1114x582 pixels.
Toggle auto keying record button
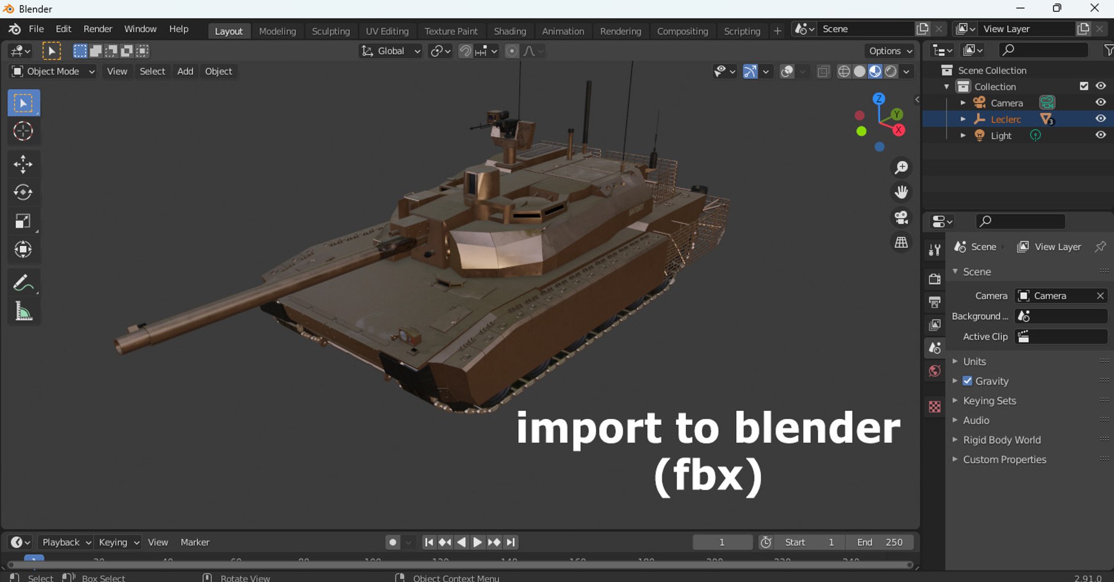pyautogui.click(x=393, y=543)
